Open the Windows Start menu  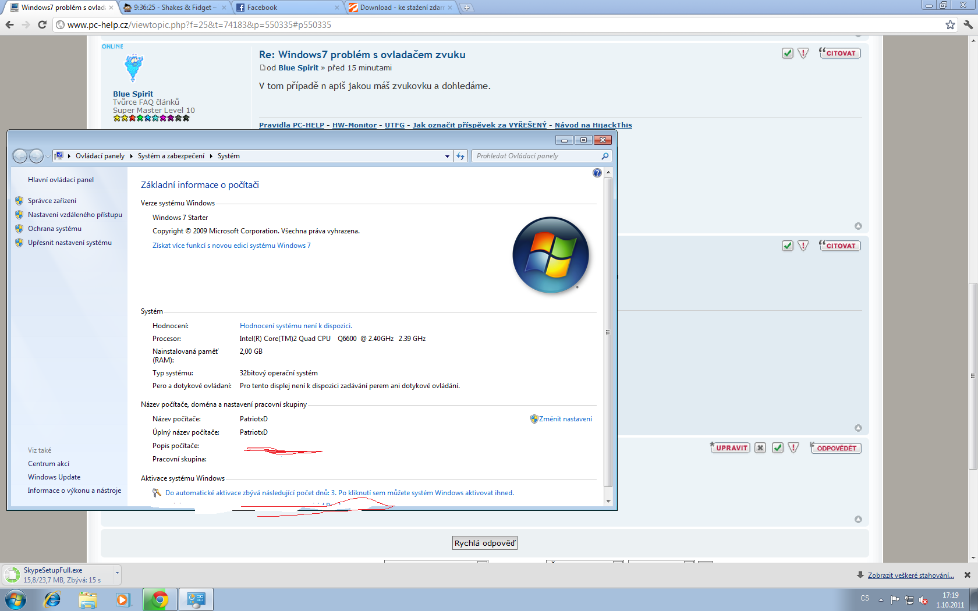point(16,599)
